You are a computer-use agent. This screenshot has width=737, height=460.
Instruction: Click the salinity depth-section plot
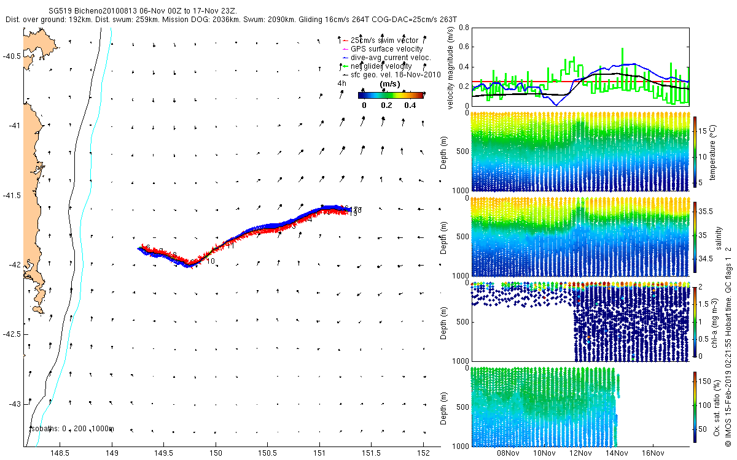click(x=580, y=237)
